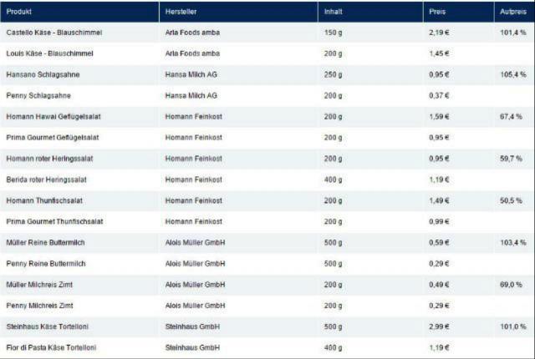Click Homann Feinkost in Berida row
This screenshot has height=359, width=535.
[x=193, y=179]
